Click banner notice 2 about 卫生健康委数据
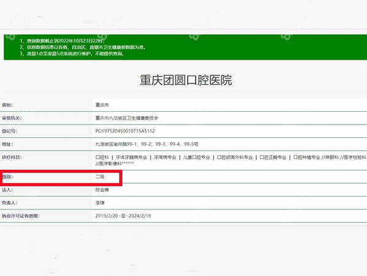Image resolution: width=367 pixels, height=276 pixels. point(83,47)
